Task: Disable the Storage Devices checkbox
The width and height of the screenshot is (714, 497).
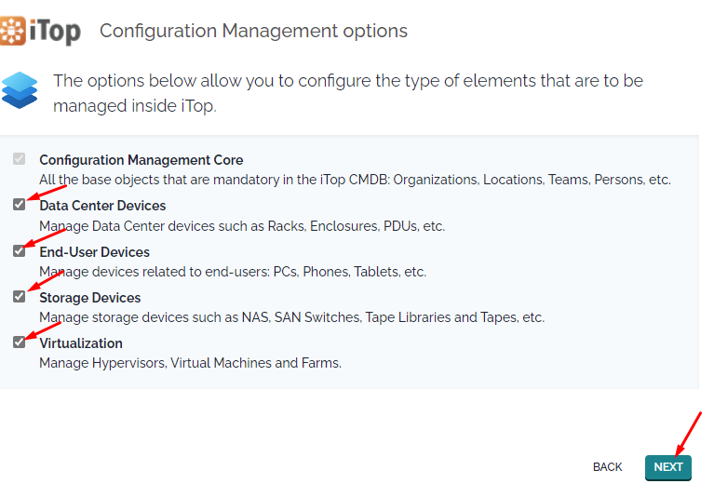Action: pos(20,297)
